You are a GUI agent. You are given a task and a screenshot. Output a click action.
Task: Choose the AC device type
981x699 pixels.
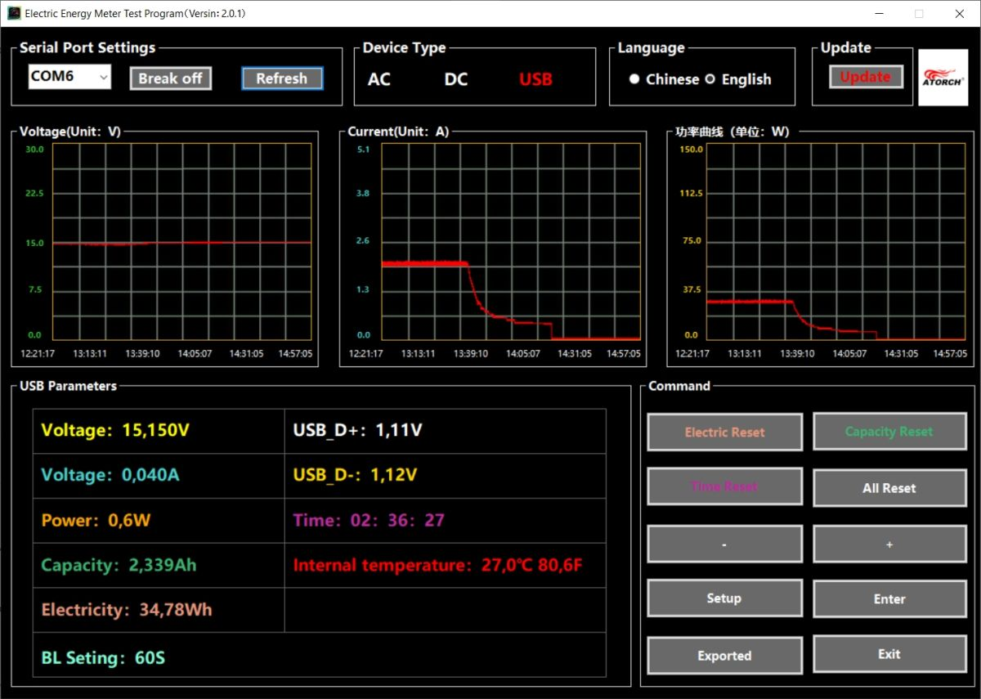click(379, 79)
